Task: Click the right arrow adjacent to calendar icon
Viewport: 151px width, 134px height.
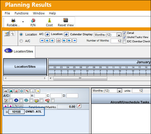Action: coord(64,41)
